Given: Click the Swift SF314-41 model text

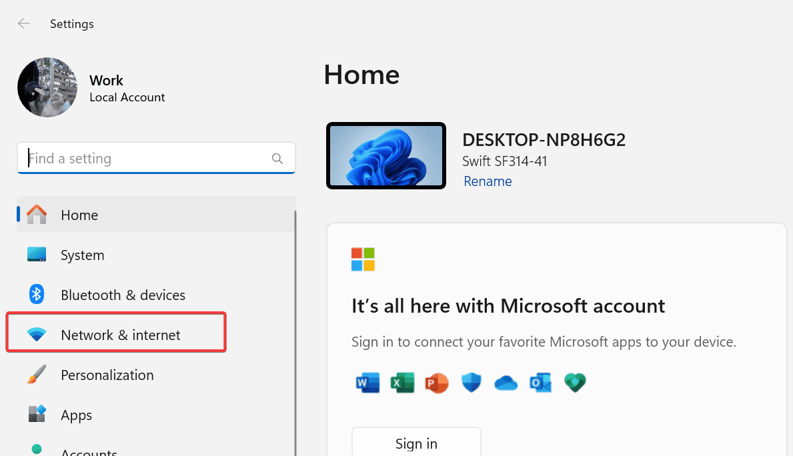Looking at the screenshot, I should (x=505, y=161).
